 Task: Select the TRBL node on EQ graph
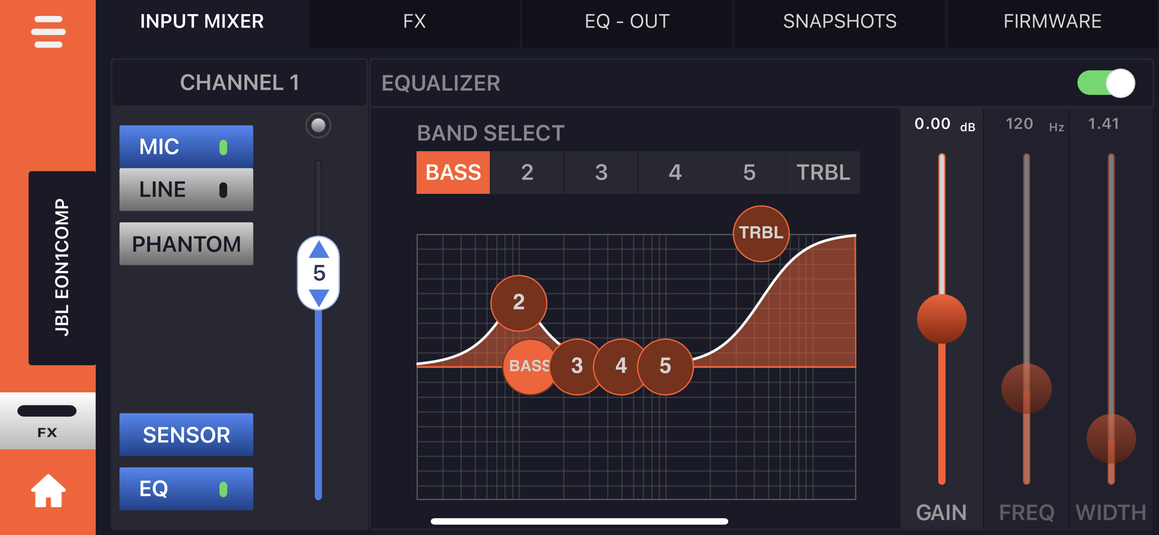click(761, 233)
